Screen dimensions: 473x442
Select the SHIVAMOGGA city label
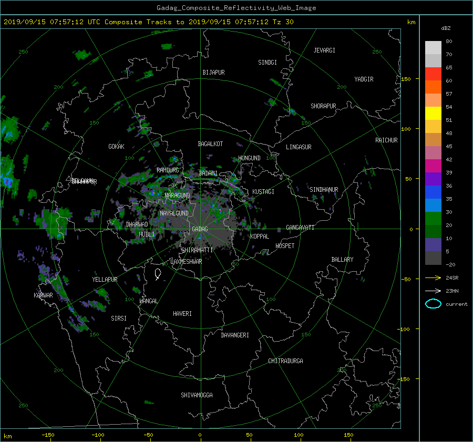(197, 395)
